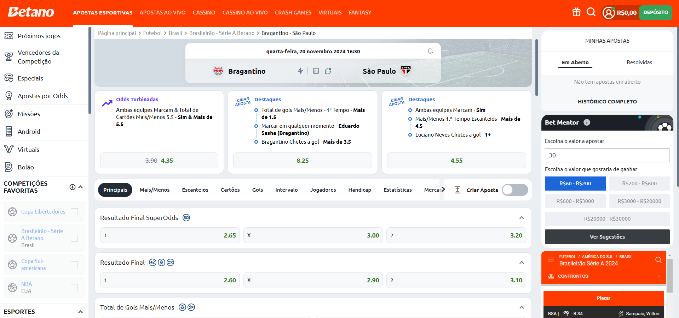Select the R$3000 - R$20000 winnings range
Viewport: 679px width, 318px height.
pyautogui.click(x=639, y=201)
